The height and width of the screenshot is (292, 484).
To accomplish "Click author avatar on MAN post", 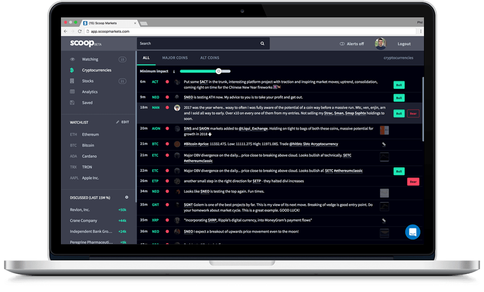I will tap(177, 108).
